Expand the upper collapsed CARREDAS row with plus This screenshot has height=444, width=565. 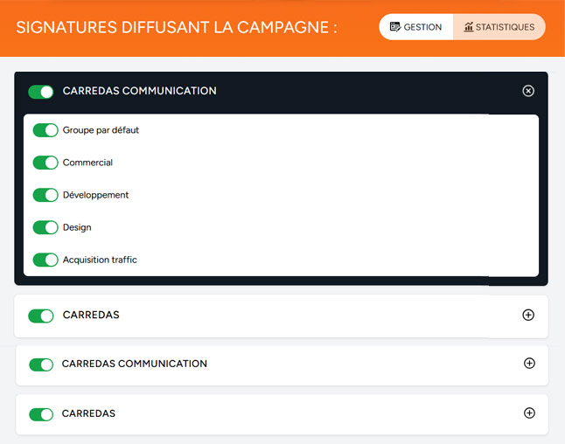[x=528, y=316]
